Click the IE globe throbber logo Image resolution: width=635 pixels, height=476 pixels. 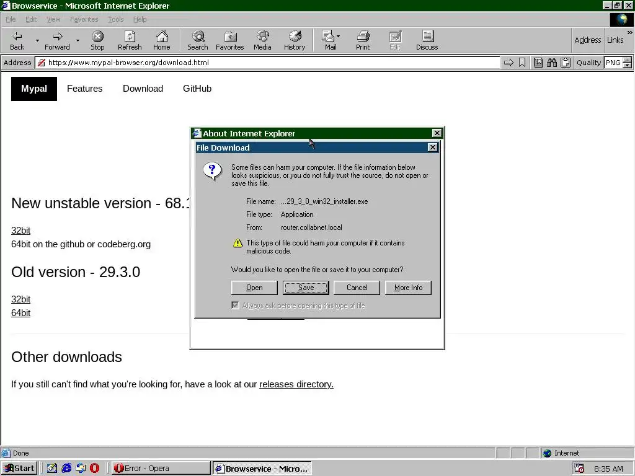pyautogui.click(x=621, y=19)
